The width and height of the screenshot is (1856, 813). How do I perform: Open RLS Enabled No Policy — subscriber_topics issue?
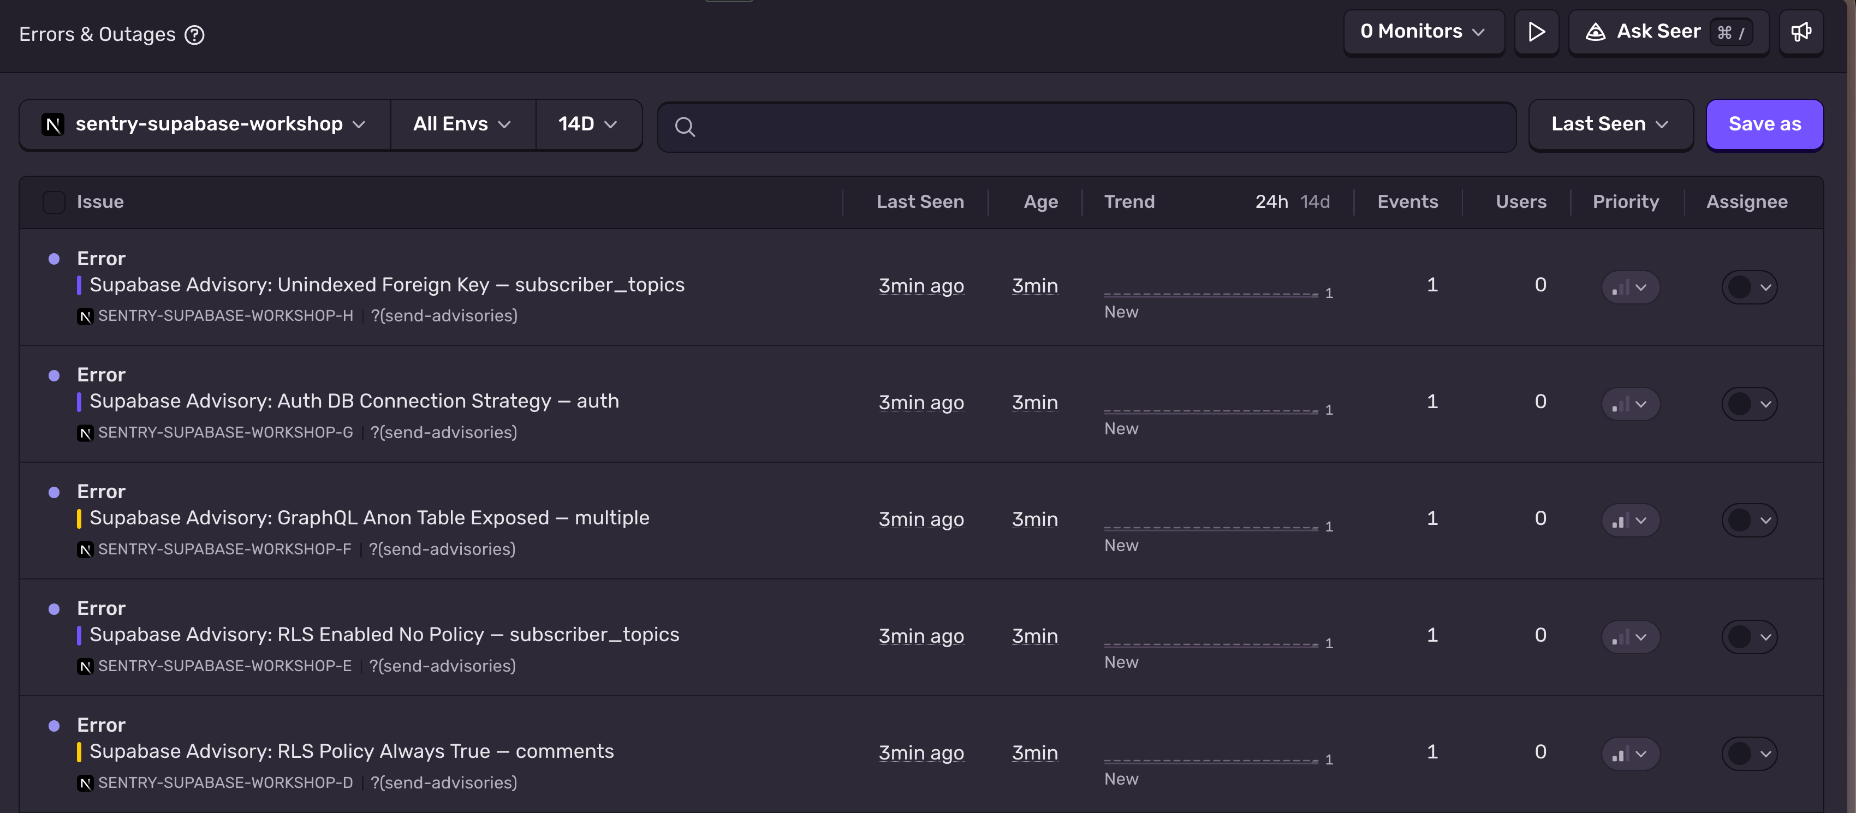pyautogui.click(x=384, y=635)
